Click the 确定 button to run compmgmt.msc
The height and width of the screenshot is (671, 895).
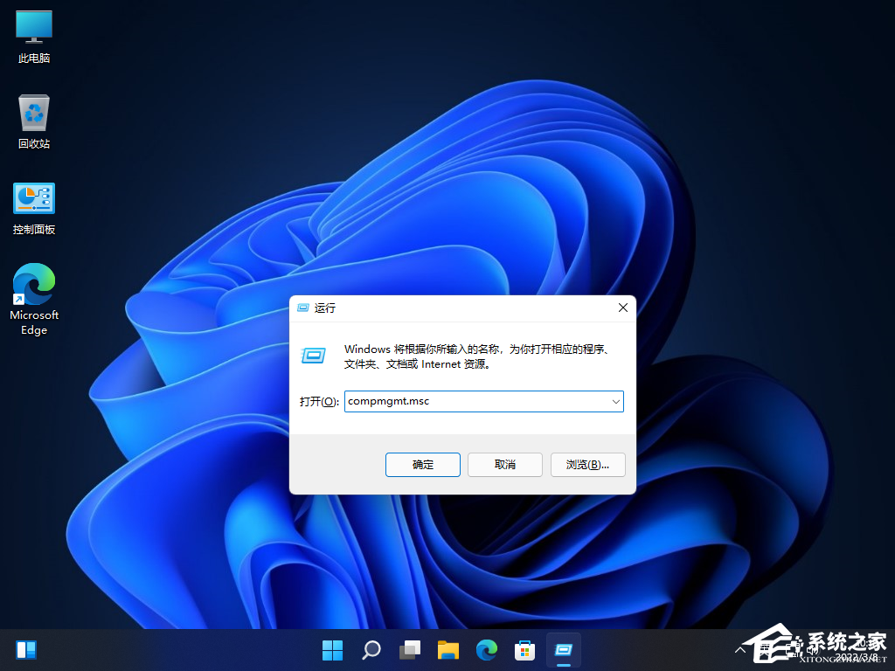click(x=422, y=465)
